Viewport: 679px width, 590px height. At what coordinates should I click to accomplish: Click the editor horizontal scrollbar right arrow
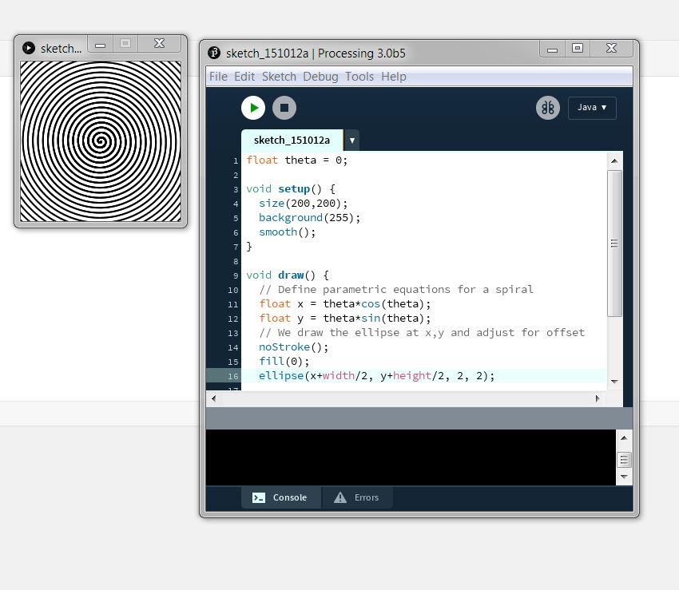[599, 397]
